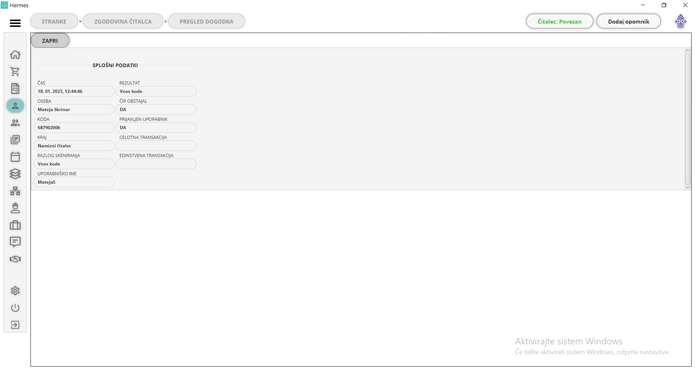Viewport: 697px width, 372px height.
Task: Minimize the Hermes window
Action: 643,5
